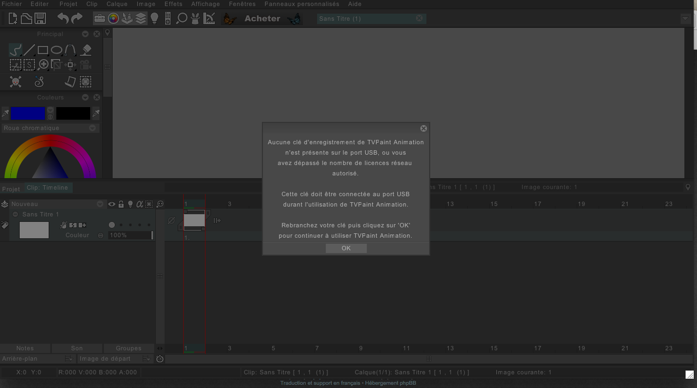Screen dimensions: 697x388
Task: Close the Principal panel
Action: 97,34
